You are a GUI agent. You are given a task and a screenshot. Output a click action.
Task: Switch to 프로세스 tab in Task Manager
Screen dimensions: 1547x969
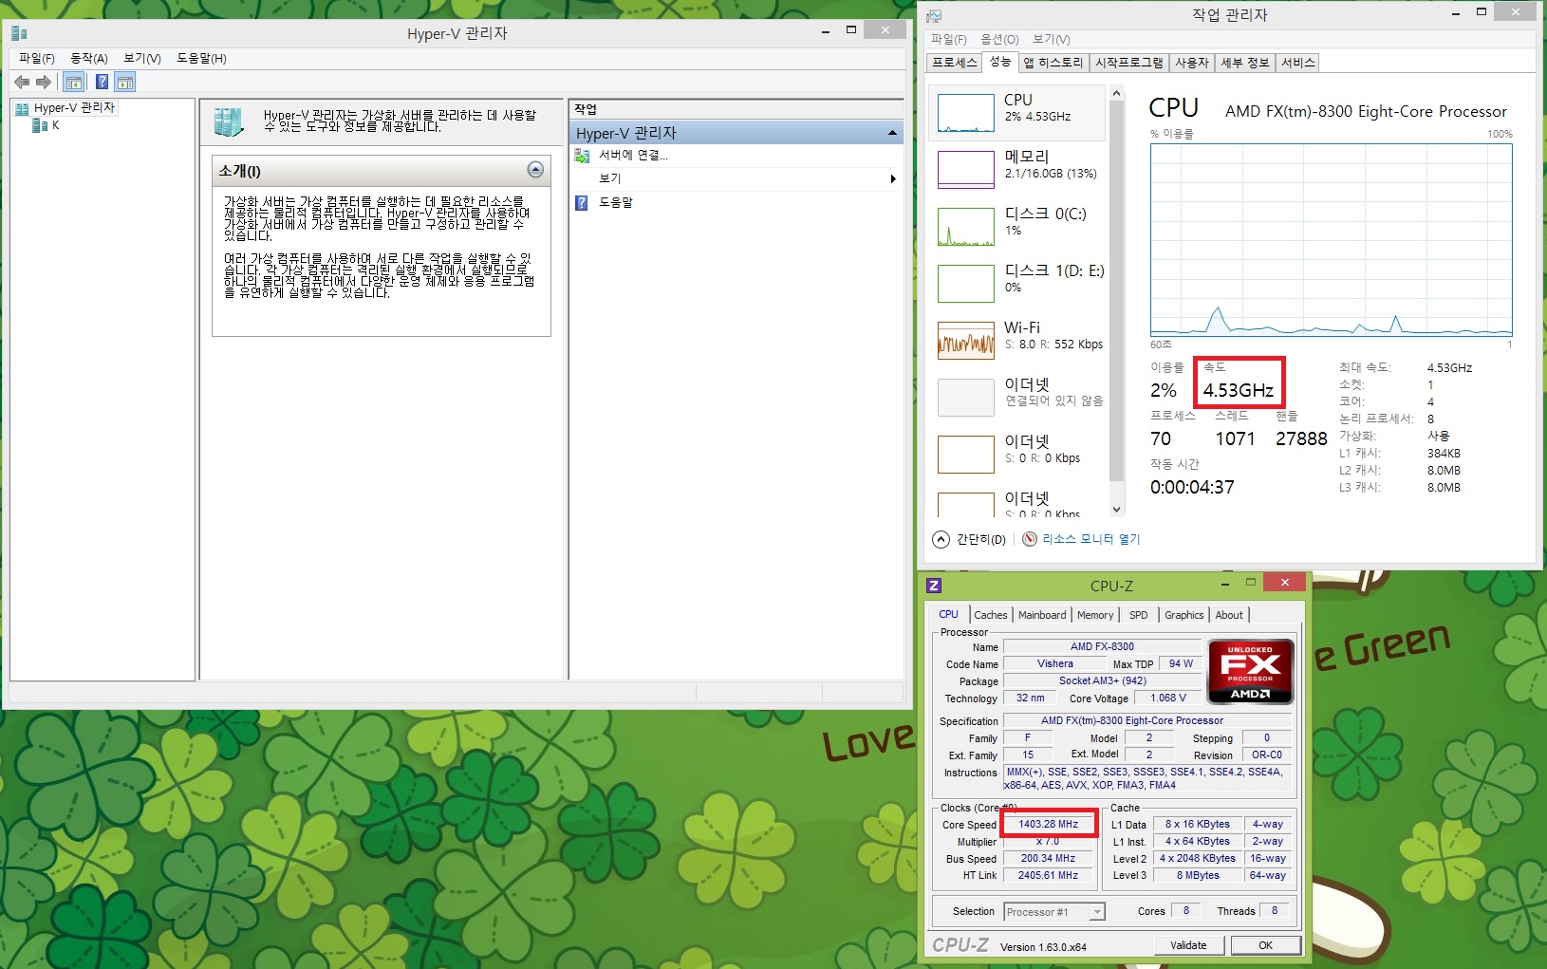tap(954, 63)
